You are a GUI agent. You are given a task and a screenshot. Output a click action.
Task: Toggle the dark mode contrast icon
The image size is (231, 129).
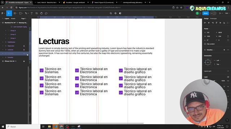(x=120, y=13)
